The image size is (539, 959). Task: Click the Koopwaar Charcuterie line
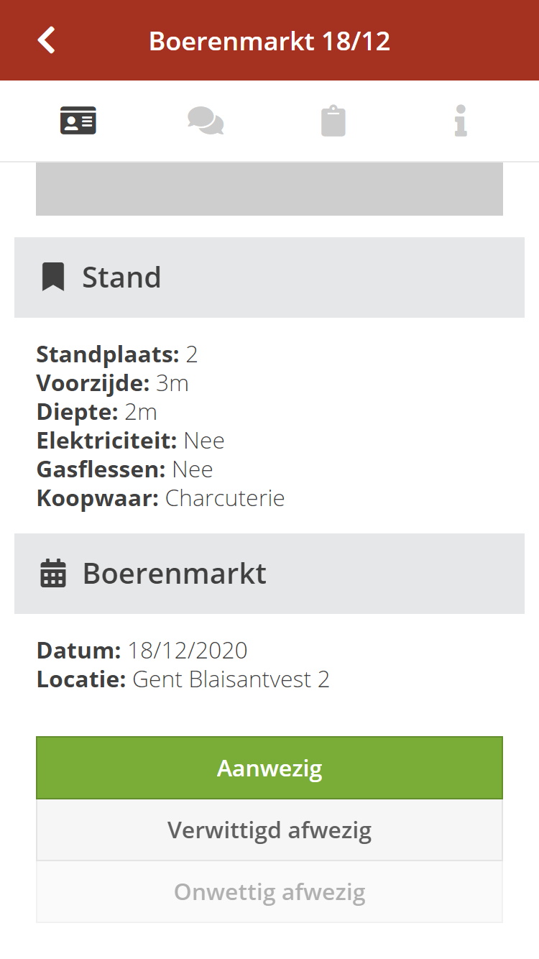click(160, 498)
